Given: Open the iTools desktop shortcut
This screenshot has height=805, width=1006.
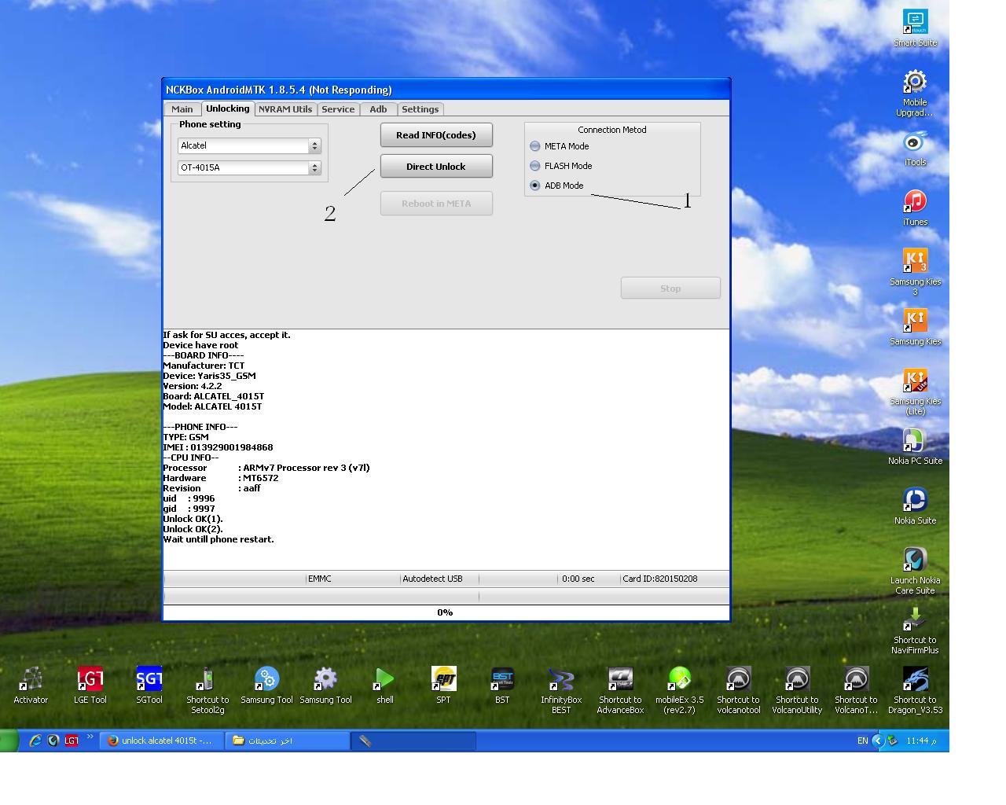Looking at the screenshot, I should click(915, 148).
